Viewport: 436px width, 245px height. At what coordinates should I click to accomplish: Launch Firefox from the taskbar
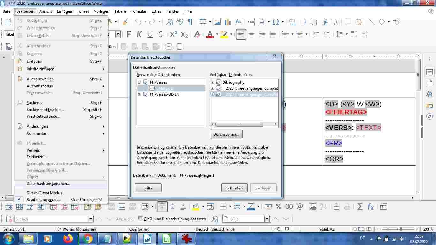point(68,238)
